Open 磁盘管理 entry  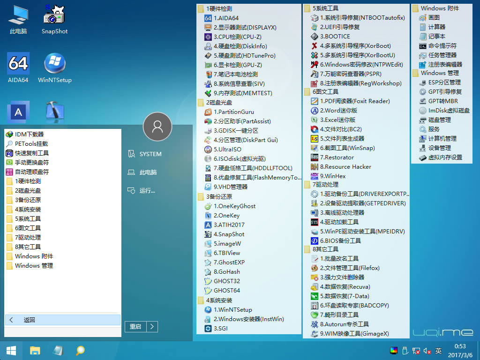[435, 120]
